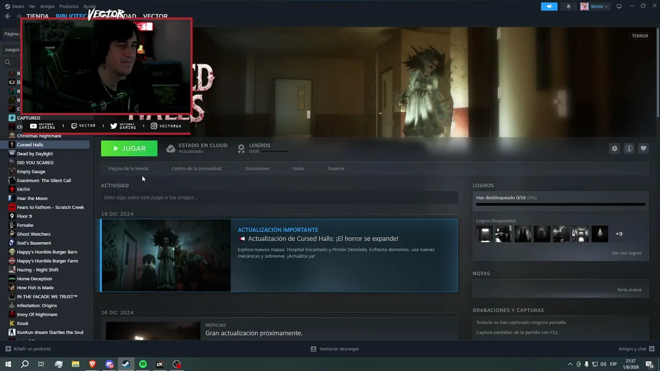
Task: Click How Fish Is Made icon
Action: pos(12,288)
